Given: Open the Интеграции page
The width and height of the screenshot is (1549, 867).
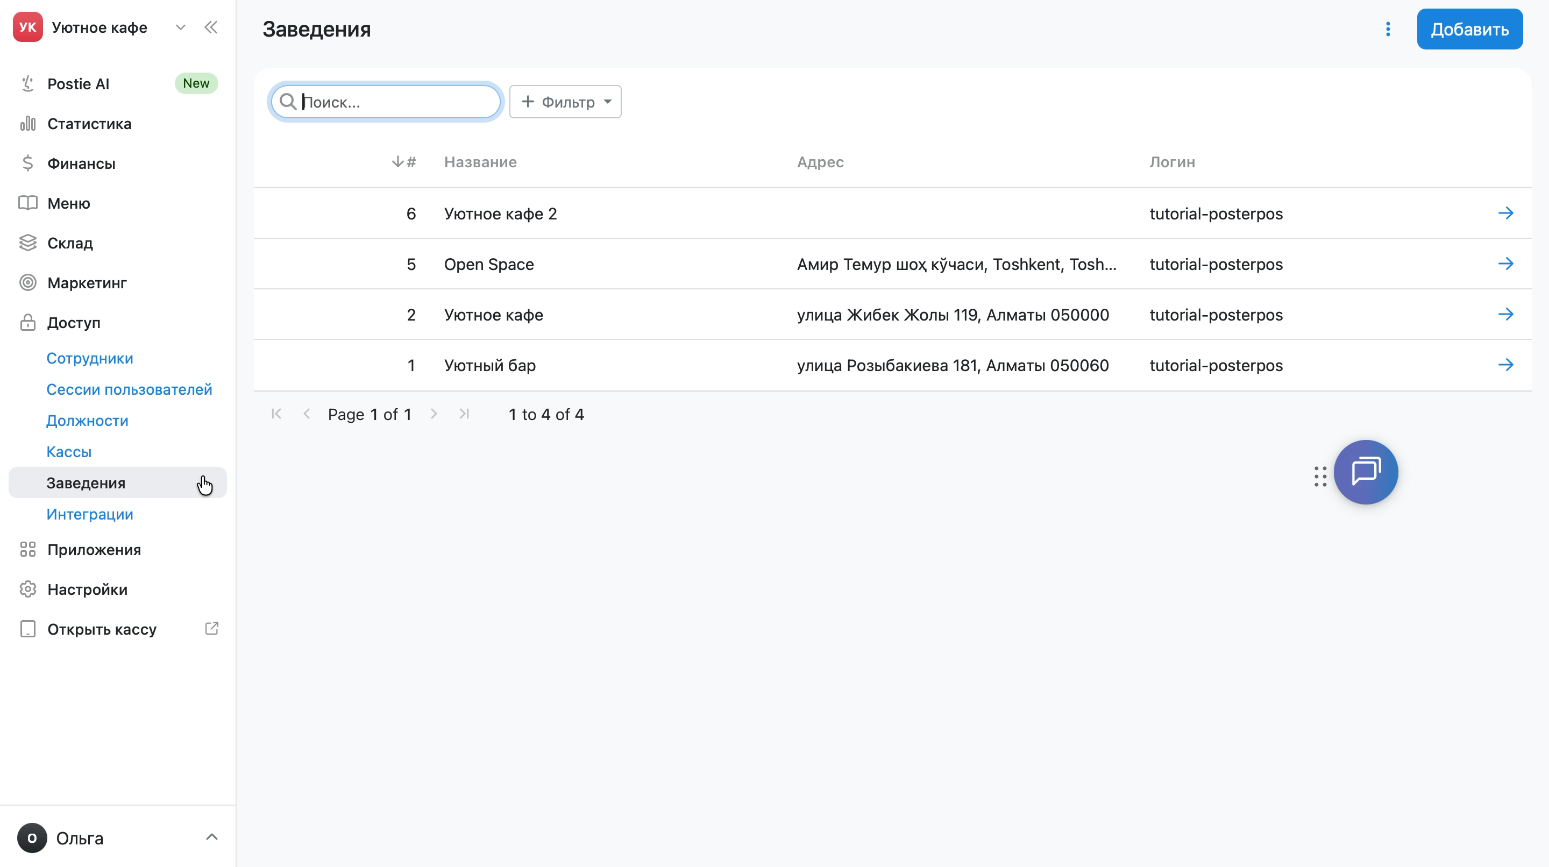Looking at the screenshot, I should tap(90, 514).
